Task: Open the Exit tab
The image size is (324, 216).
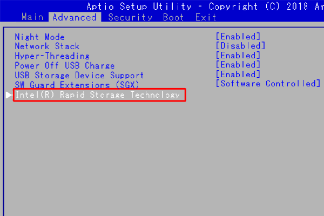Action: [x=205, y=17]
